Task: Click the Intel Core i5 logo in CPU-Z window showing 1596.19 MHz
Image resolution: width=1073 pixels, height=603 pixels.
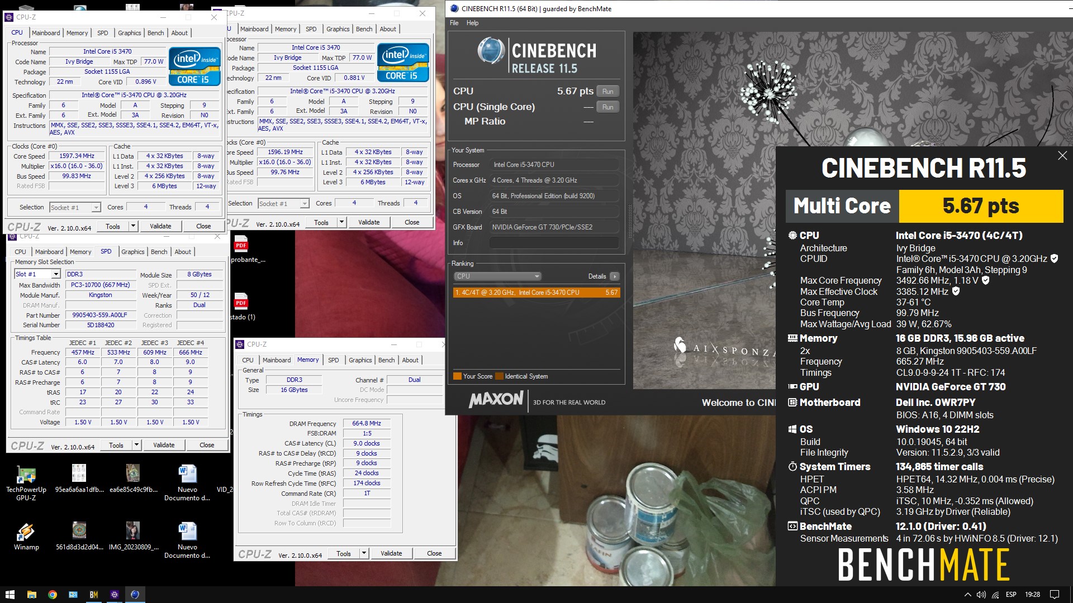Action: coord(403,63)
